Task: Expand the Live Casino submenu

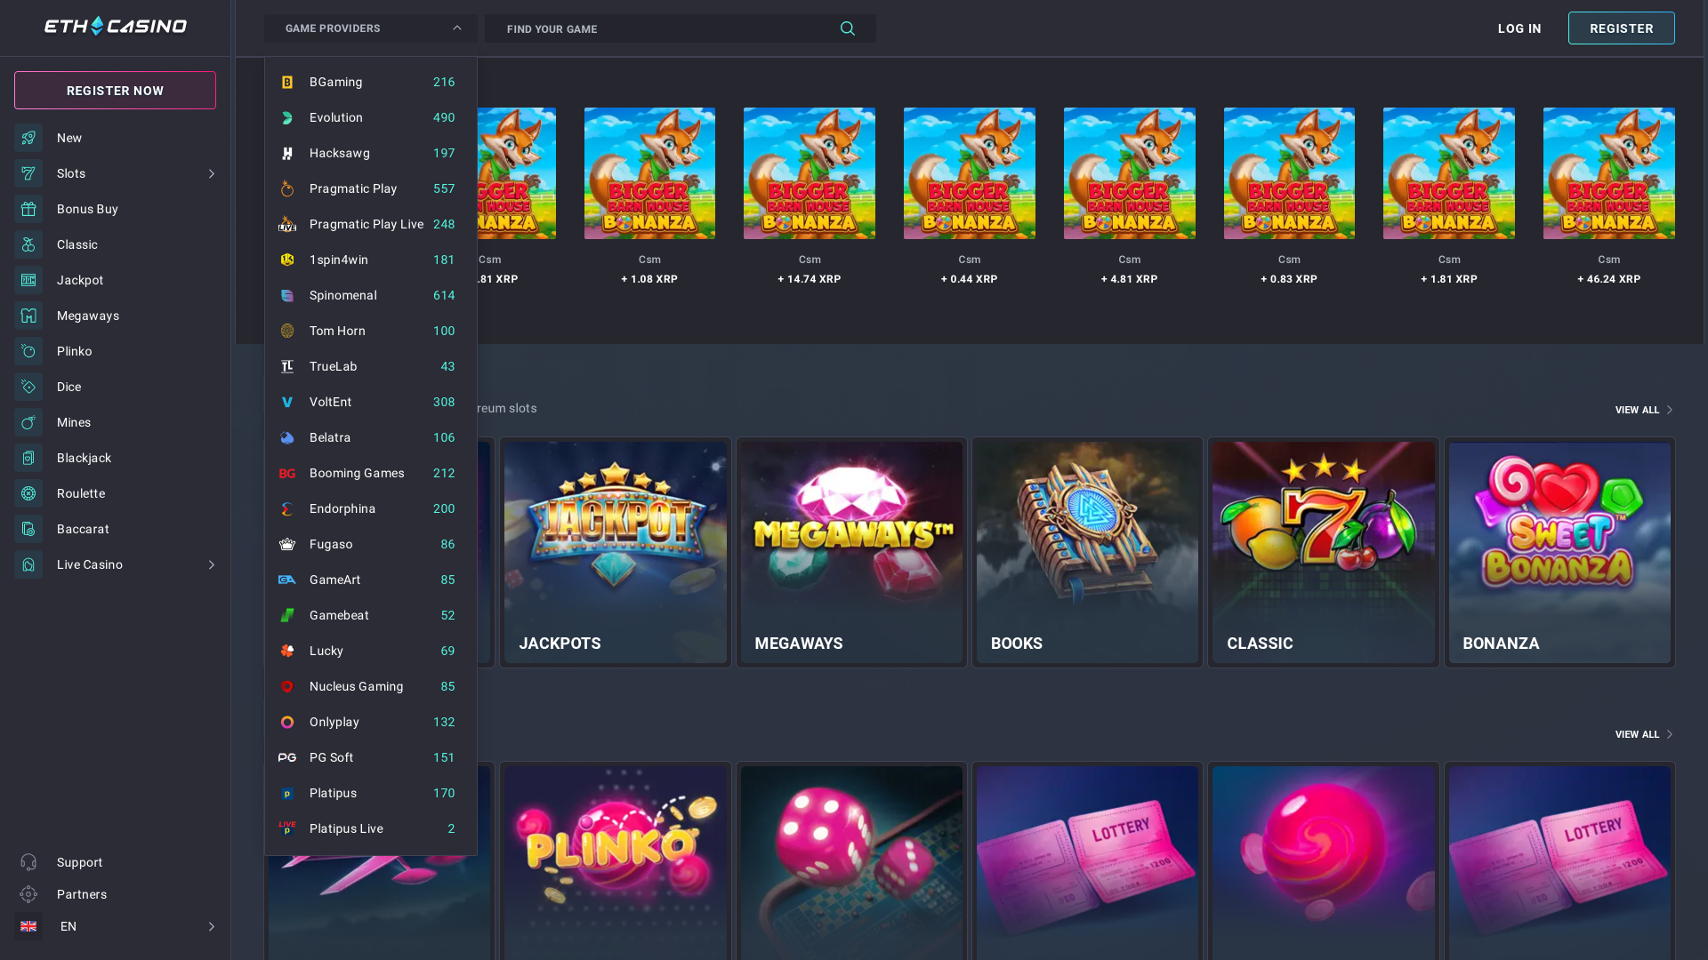Action: click(x=212, y=564)
